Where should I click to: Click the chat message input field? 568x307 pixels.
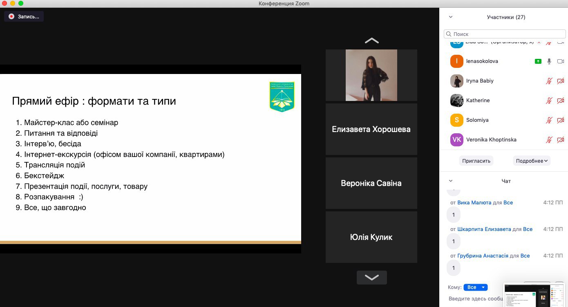pos(475,299)
